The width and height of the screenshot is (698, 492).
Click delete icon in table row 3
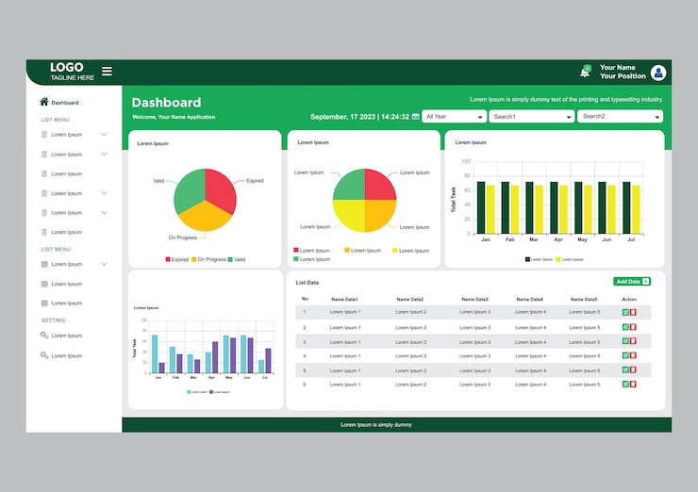[633, 341]
